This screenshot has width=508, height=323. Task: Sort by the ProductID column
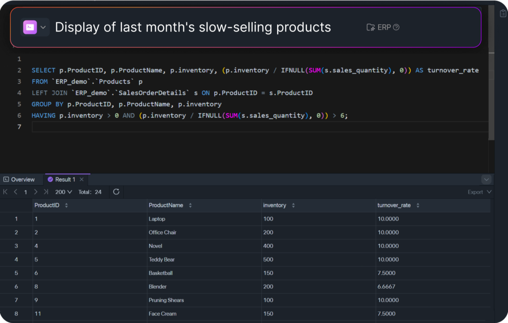(x=66, y=205)
